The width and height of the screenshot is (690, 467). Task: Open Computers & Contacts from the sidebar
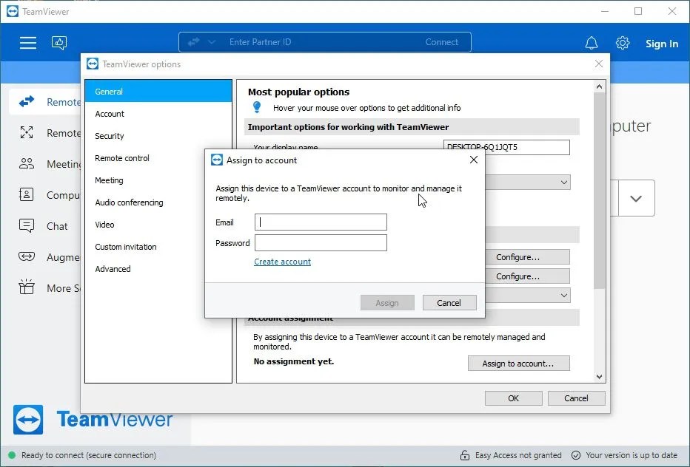(x=28, y=194)
